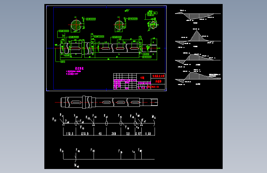This screenshot has height=173, width=267.
Task: Select the 121 dimension value
Action: (x=128, y=134)
